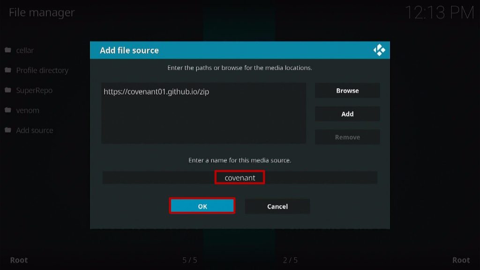480x270 pixels.
Task: Click the right Root label
Action: click(461, 260)
